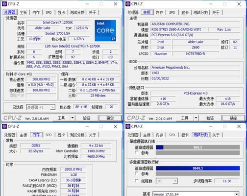Open SPD tab in mainboard window
This screenshot has width=247, height=196.
[172, 12]
